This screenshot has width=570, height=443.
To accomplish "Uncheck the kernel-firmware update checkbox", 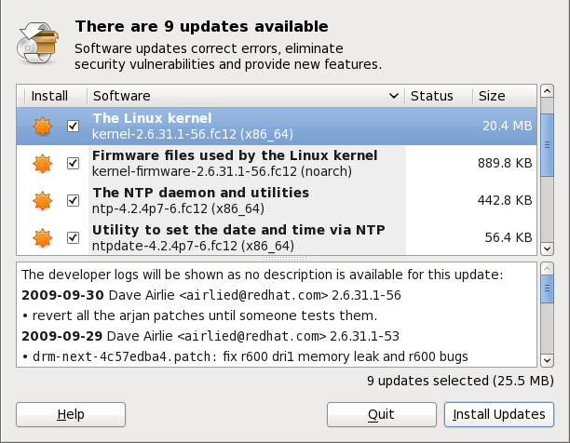I will tap(74, 164).
